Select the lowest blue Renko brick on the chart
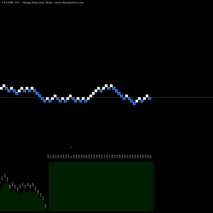This screenshot has width=213, height=213. coord(134,104)
